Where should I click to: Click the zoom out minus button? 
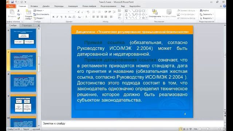pos(200,129)
